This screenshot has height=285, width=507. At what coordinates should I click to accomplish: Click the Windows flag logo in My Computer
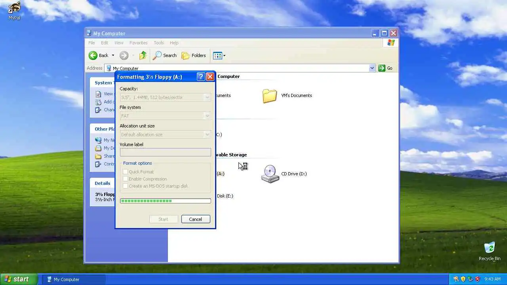391,43
